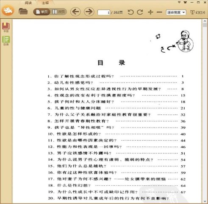Rotate page clockwise
The image size is (208, 204).
[140, 12]
